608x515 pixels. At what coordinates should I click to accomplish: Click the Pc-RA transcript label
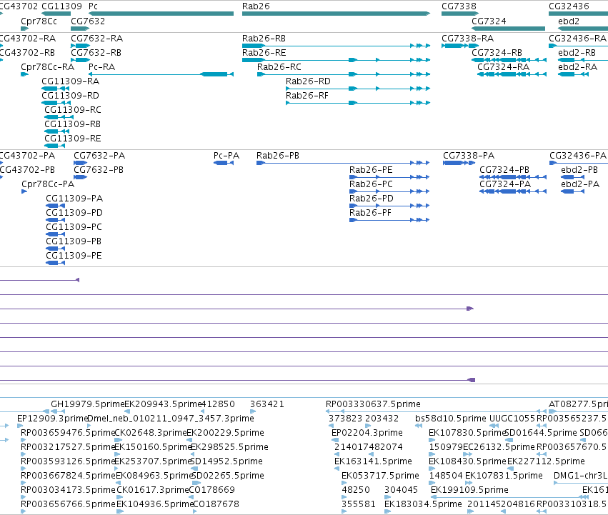pyautogui.click(x=101, y=67)
